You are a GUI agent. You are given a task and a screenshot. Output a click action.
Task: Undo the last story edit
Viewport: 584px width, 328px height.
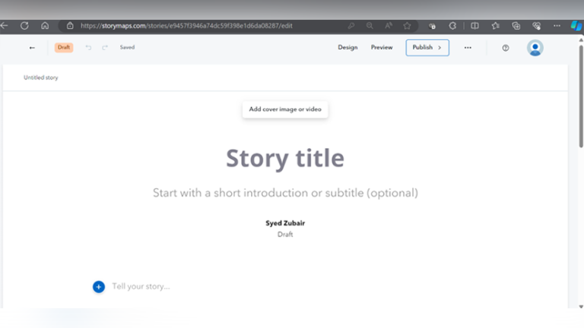coord(88,47)
